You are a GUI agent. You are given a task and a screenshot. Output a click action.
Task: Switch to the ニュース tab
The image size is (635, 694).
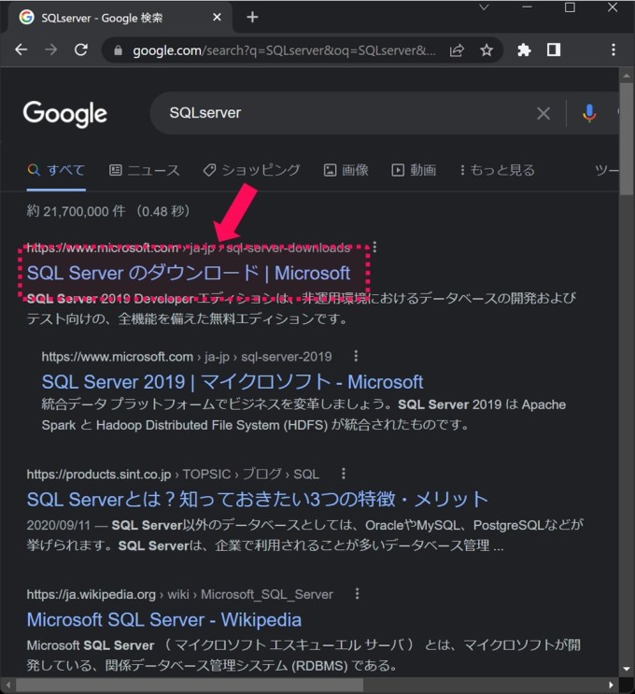coord(144,170)
